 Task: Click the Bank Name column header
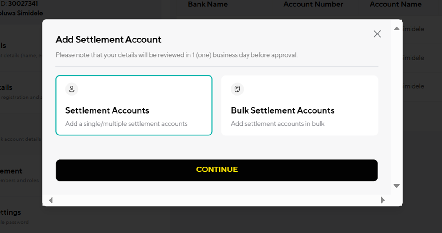click(x=208, y=4)
